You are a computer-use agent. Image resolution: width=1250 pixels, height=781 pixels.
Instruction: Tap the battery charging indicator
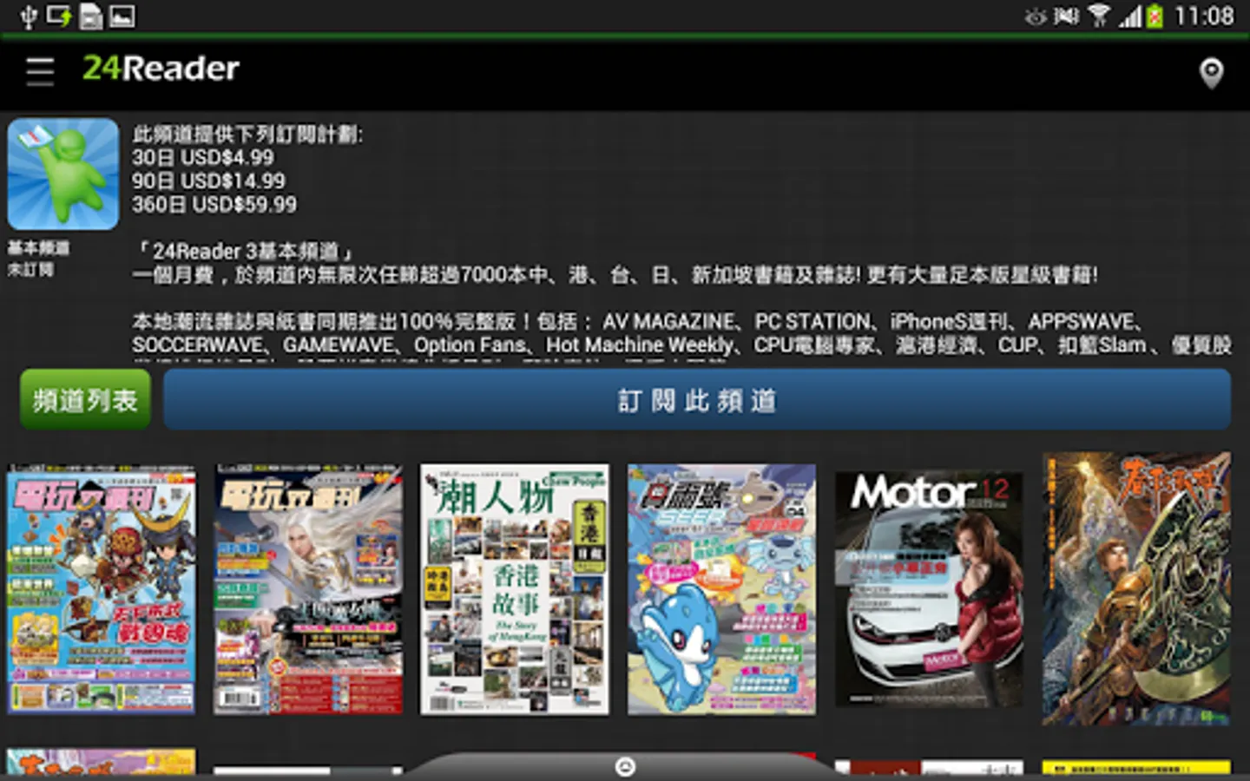(1155, 16)
